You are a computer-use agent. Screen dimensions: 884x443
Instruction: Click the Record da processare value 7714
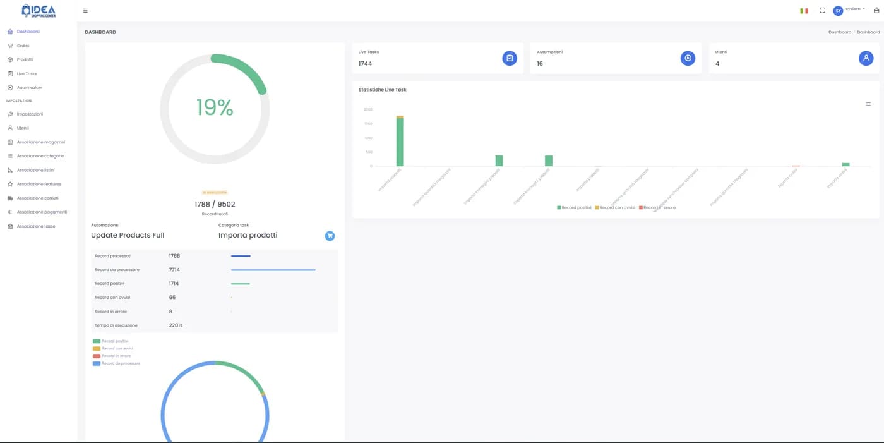(174, 270)
